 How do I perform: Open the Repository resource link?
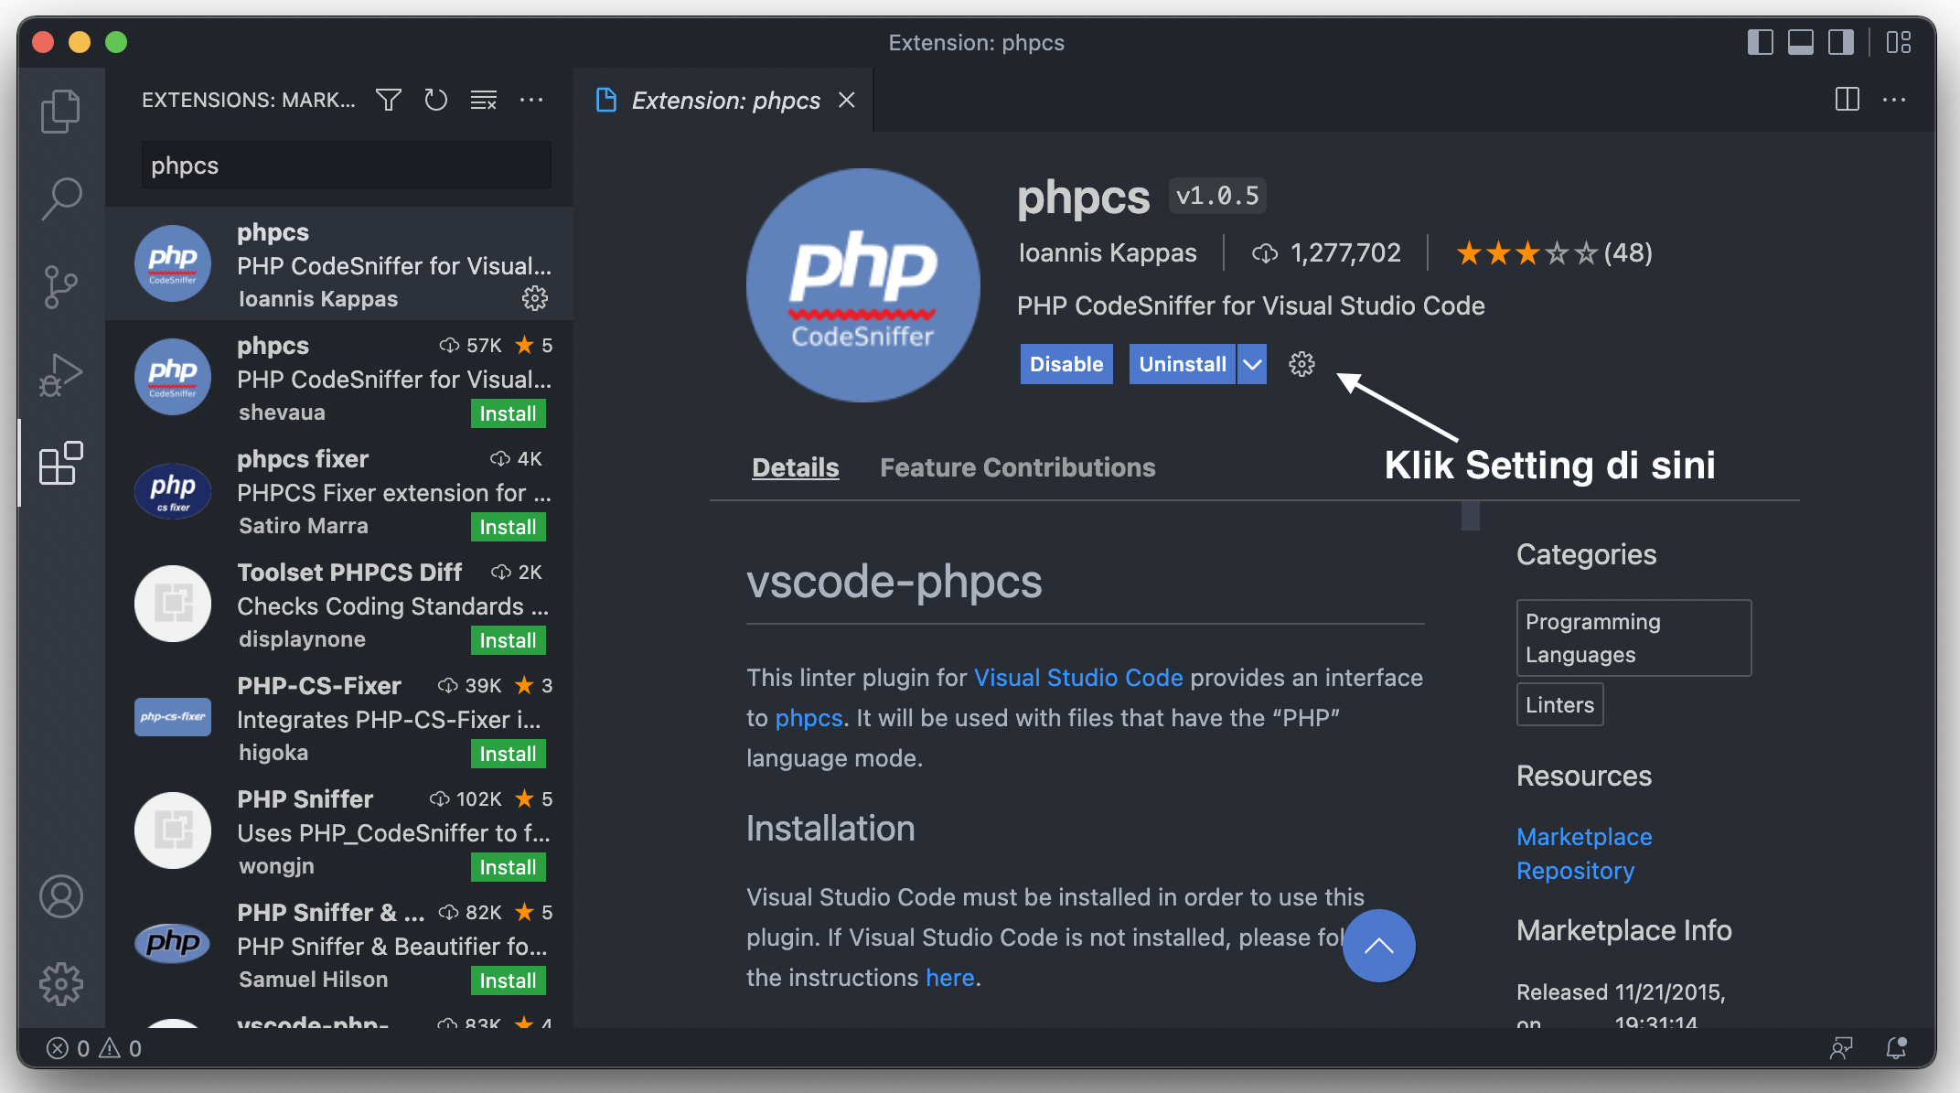(1575, 871)
